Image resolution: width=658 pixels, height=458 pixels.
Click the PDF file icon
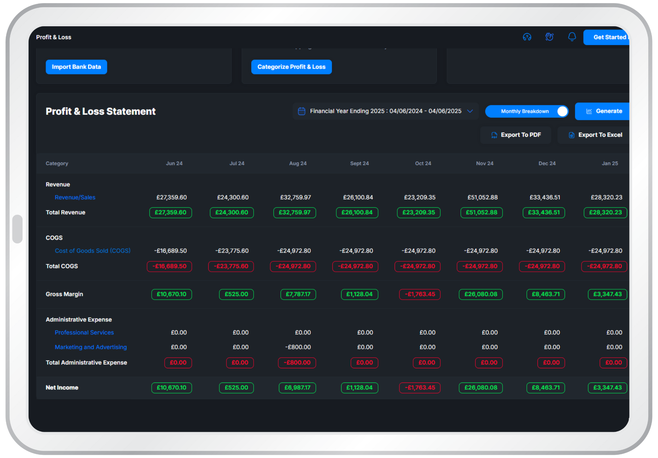[494, 135]
